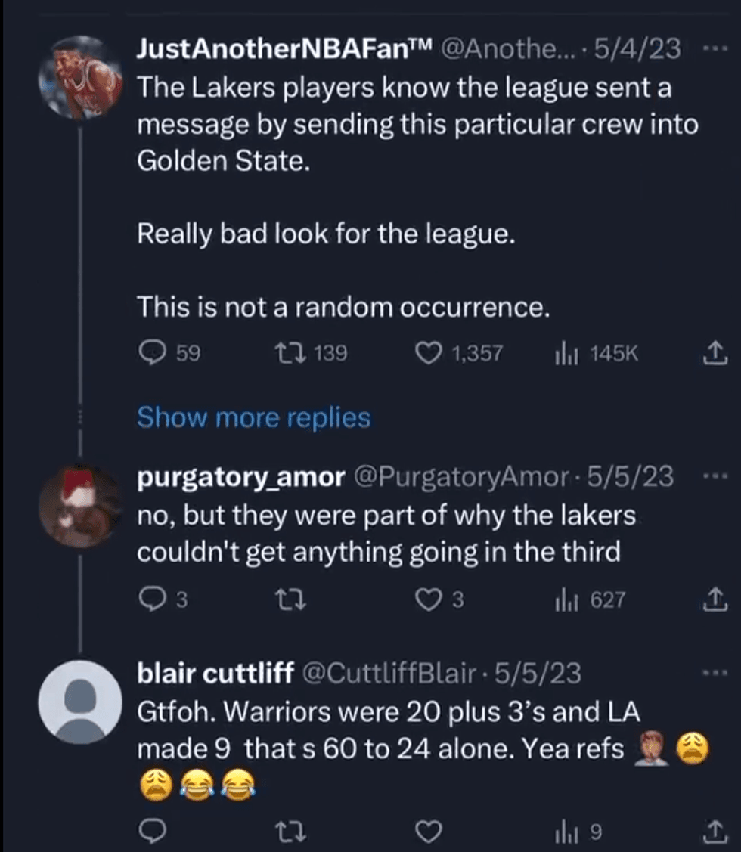This screenshot has height=852, width=741.
Task: Reply to purgatory_amor's comment
Action: point(155,599)
